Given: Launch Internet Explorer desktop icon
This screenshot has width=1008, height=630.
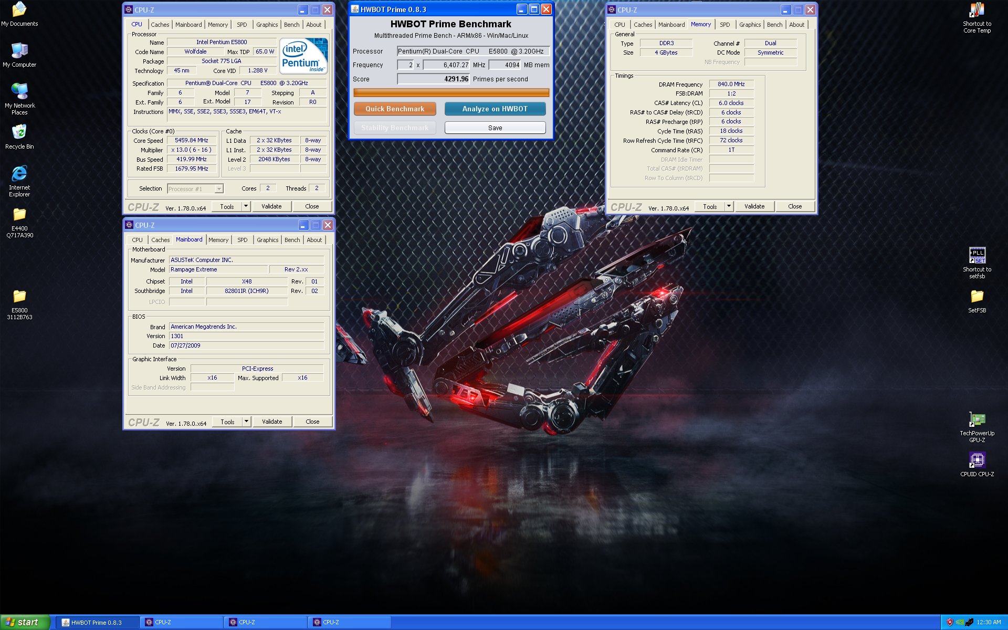Looking at the screenshot, I should point(19,181).
